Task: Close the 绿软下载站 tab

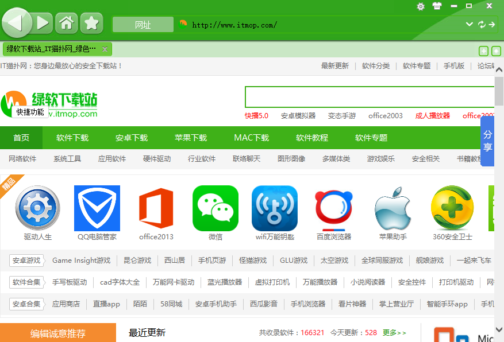Action: click(x=105, y=49)
